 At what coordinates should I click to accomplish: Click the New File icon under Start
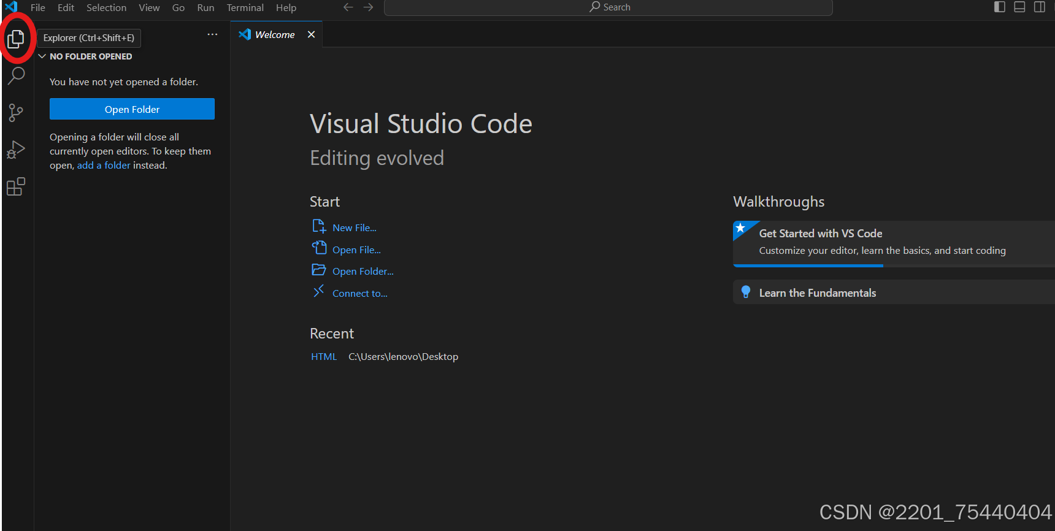pos(319,227)
